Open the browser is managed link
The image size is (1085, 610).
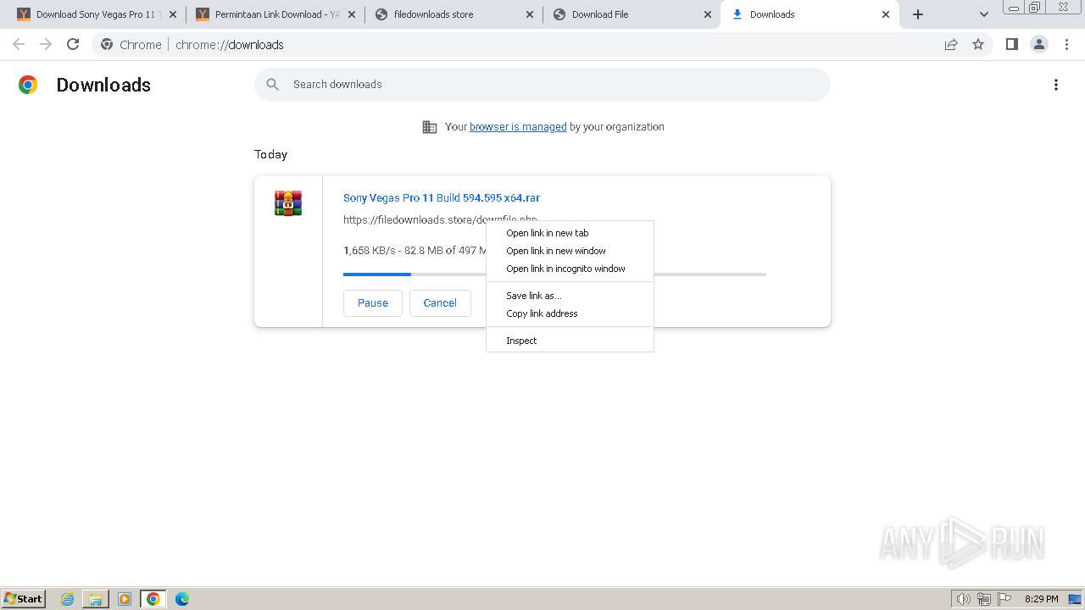518,127
